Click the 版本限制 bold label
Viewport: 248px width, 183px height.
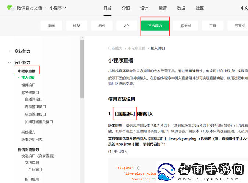coord(115,126)
